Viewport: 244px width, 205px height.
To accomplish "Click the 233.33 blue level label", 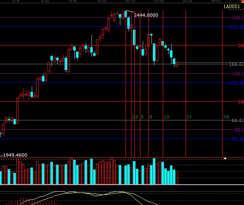I will [236, 27].
